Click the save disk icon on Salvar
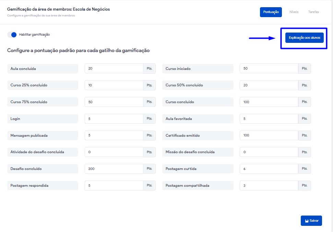The height and width of the screenshot is (232, 333). [307, 221]
